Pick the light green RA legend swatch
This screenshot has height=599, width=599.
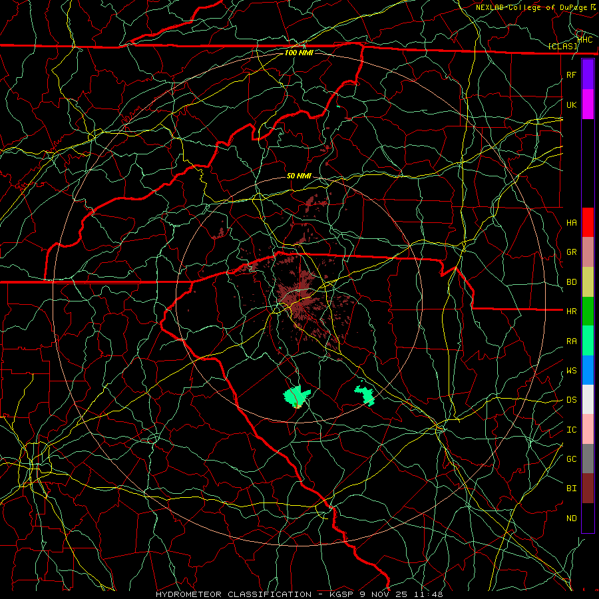click(x=588, y=341)
